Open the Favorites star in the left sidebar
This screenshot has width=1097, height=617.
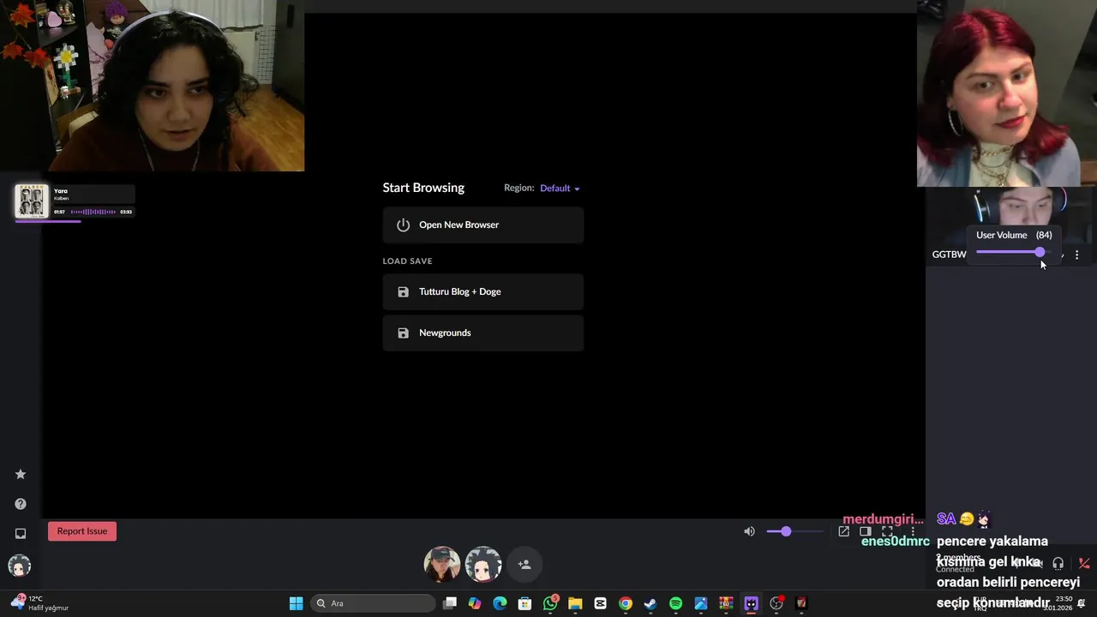(21, 474)
